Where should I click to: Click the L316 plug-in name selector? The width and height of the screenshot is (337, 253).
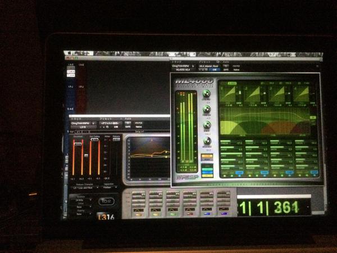click(x=83, y=127)
